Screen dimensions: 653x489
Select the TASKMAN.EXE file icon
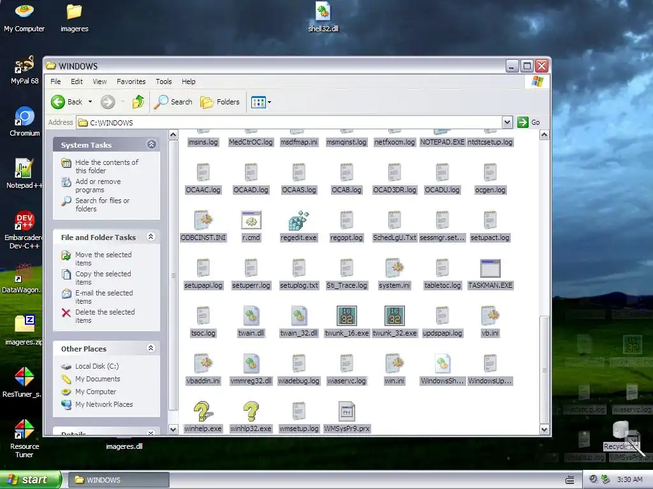click(490, 268)
